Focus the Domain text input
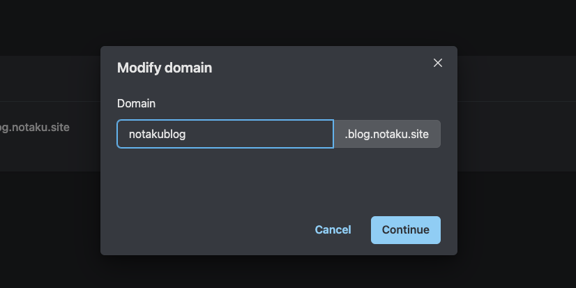The image size is (576, 288). [x=225, y=134]
